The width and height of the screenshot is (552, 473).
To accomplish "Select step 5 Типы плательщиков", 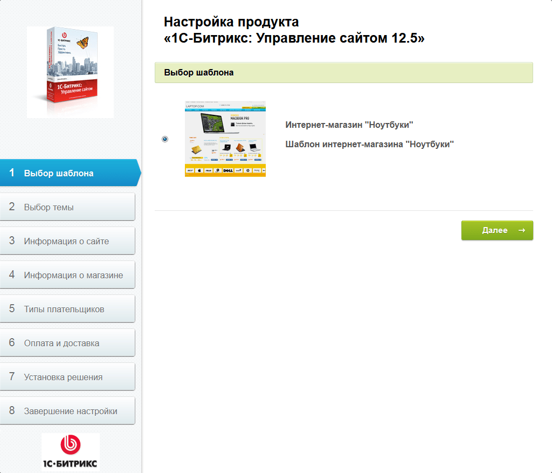I will pyautogui.click(x=67, y=309).
